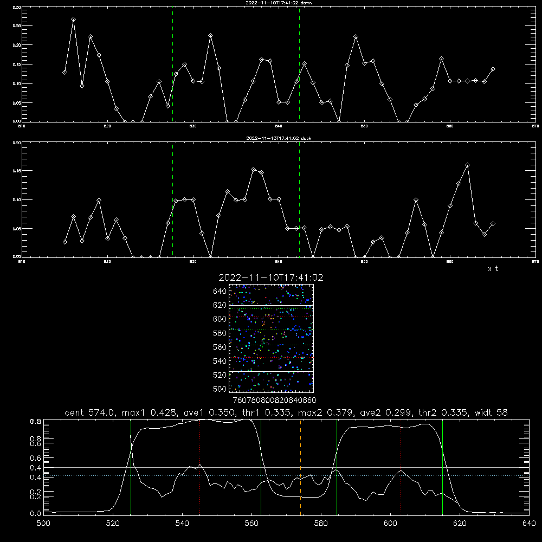Click the '500' x-axis label of bottom plot
542x542 pixels.
pyautogui.click(x=43, y=524)
